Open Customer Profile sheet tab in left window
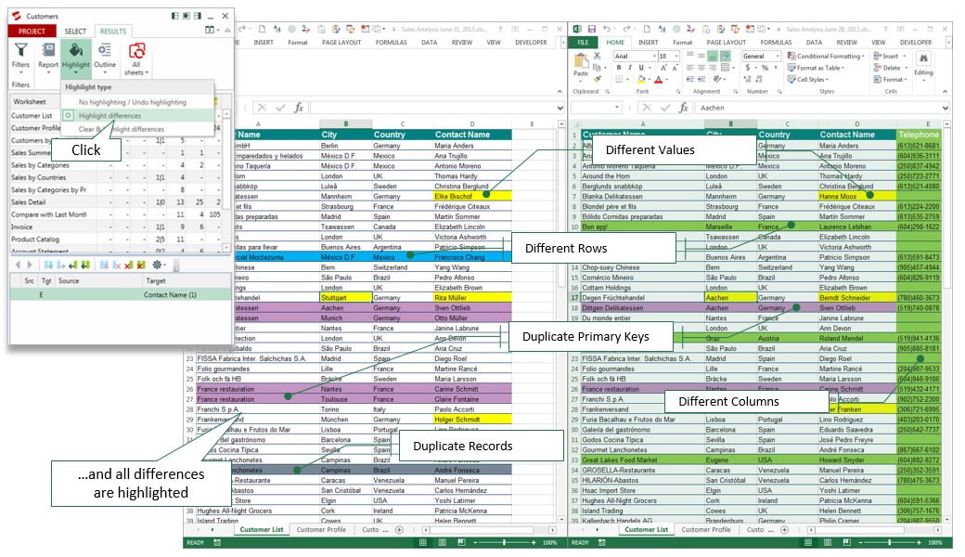This screenshot has height=557, width=965. point(321,529)
